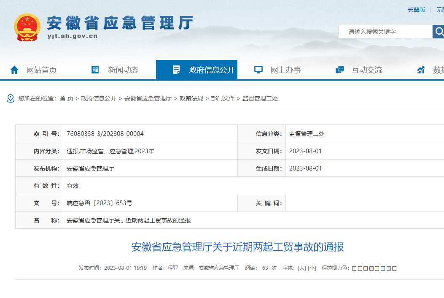Screen dimensions: 444x298
Task: Click the 来源 source 安徽省应急管理厅
Action: [219, 268]
